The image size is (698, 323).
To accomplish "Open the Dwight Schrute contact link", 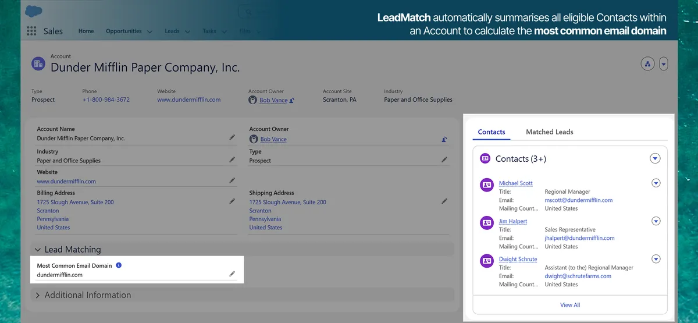I will coord(518,259).
